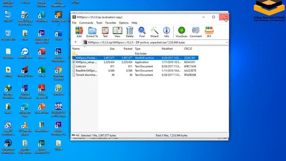286x161 pixels.
Task: Run the VirusScan toolbar icon
Action: coord(181,32)
